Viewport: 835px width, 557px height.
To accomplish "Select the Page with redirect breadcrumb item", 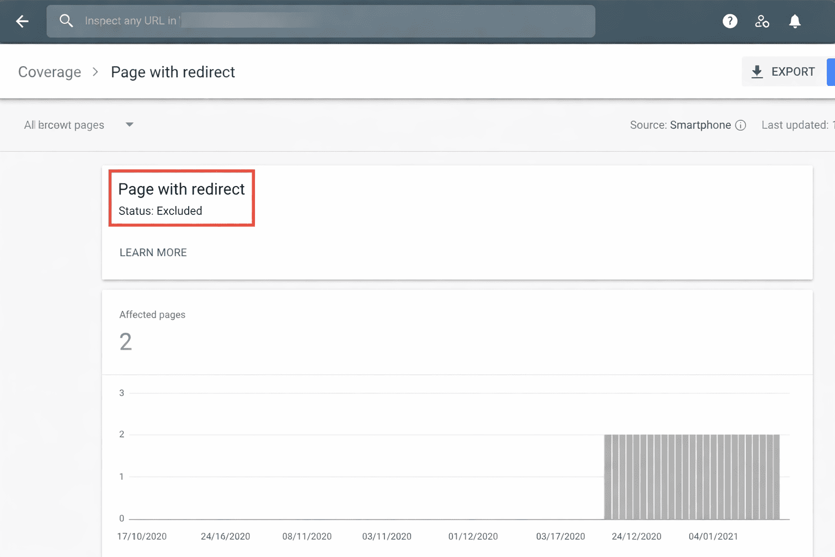I will [x=173, y=71].
